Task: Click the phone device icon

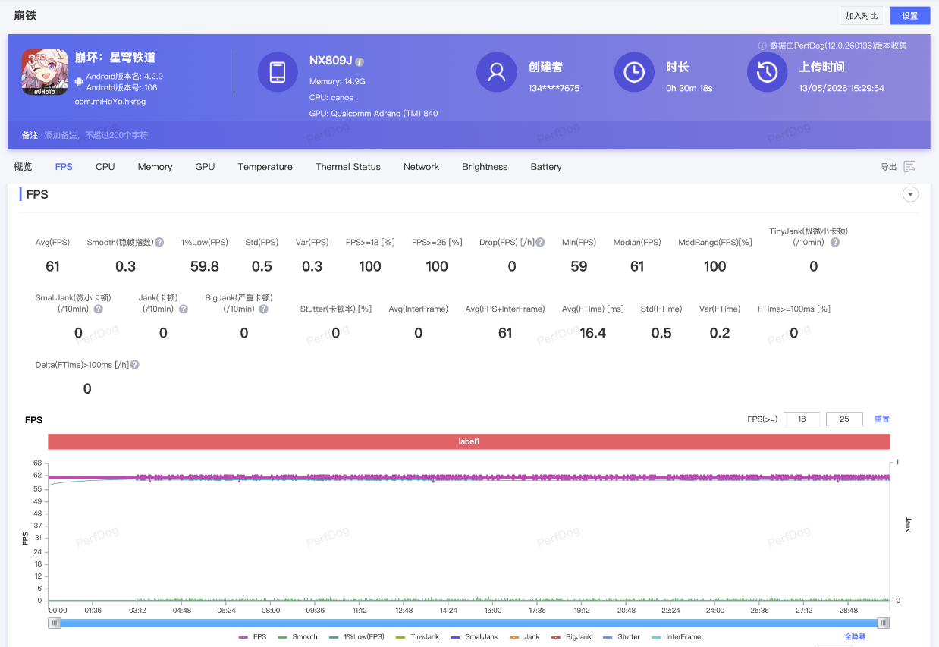Action: (x=278, y=72)
